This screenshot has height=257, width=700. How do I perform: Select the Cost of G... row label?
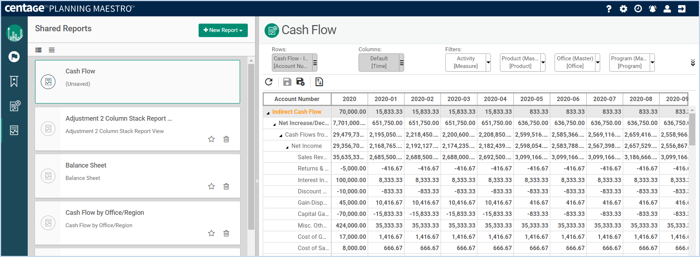click(312, 237)
